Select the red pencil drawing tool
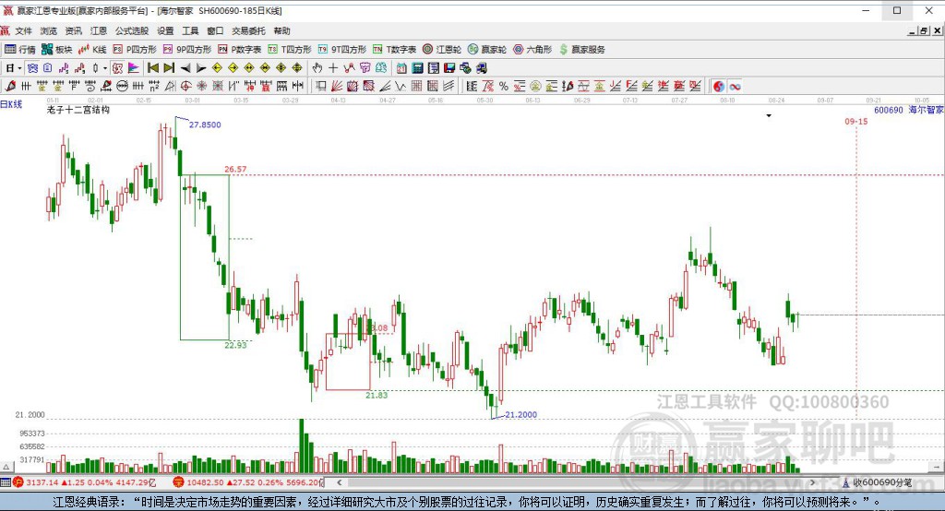 point(9,86)
